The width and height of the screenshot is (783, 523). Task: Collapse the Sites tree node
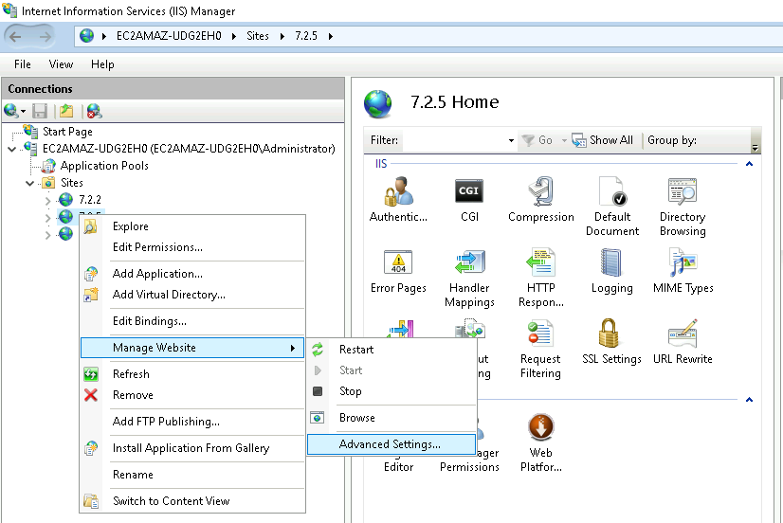30,183
